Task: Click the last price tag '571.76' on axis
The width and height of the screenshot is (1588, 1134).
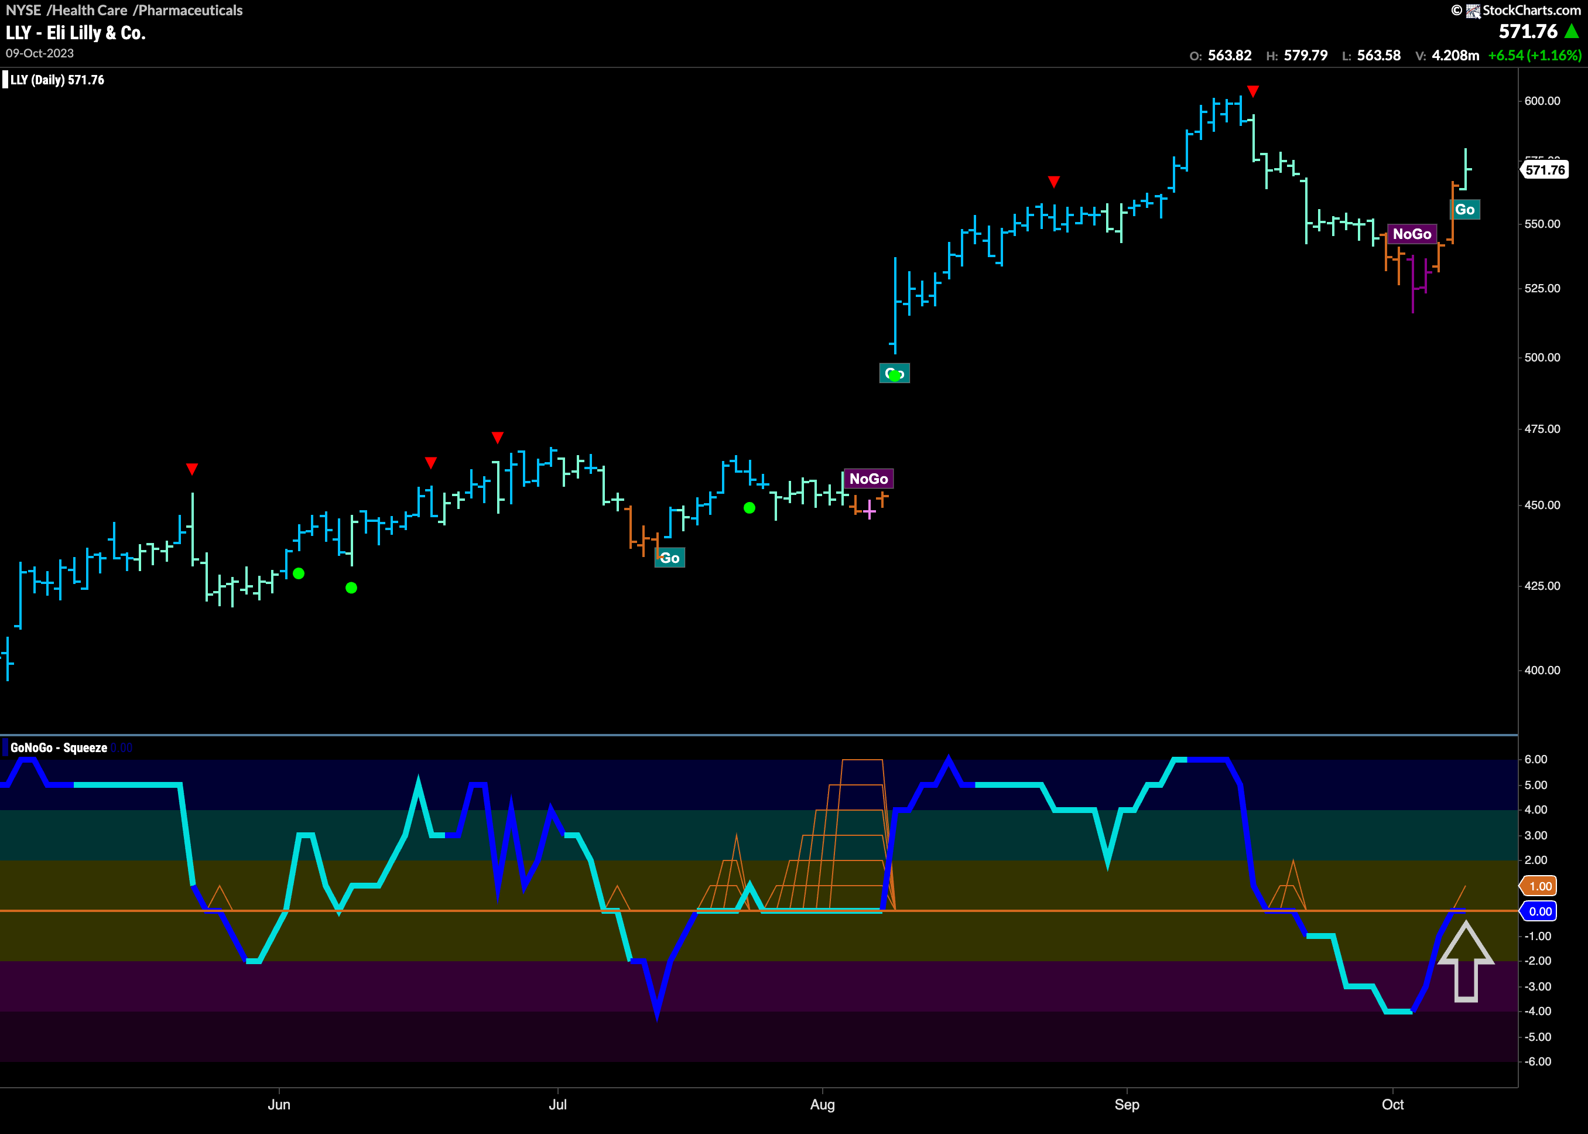Action: 1545,170
